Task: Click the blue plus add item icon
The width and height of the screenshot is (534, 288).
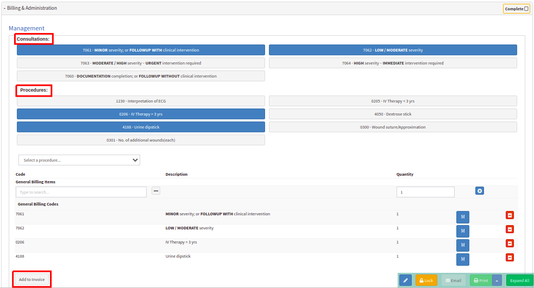Action: click(x=480, y=191)
